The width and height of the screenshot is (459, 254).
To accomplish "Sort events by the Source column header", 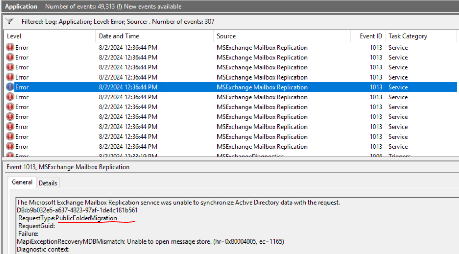I will pos(226,36).
